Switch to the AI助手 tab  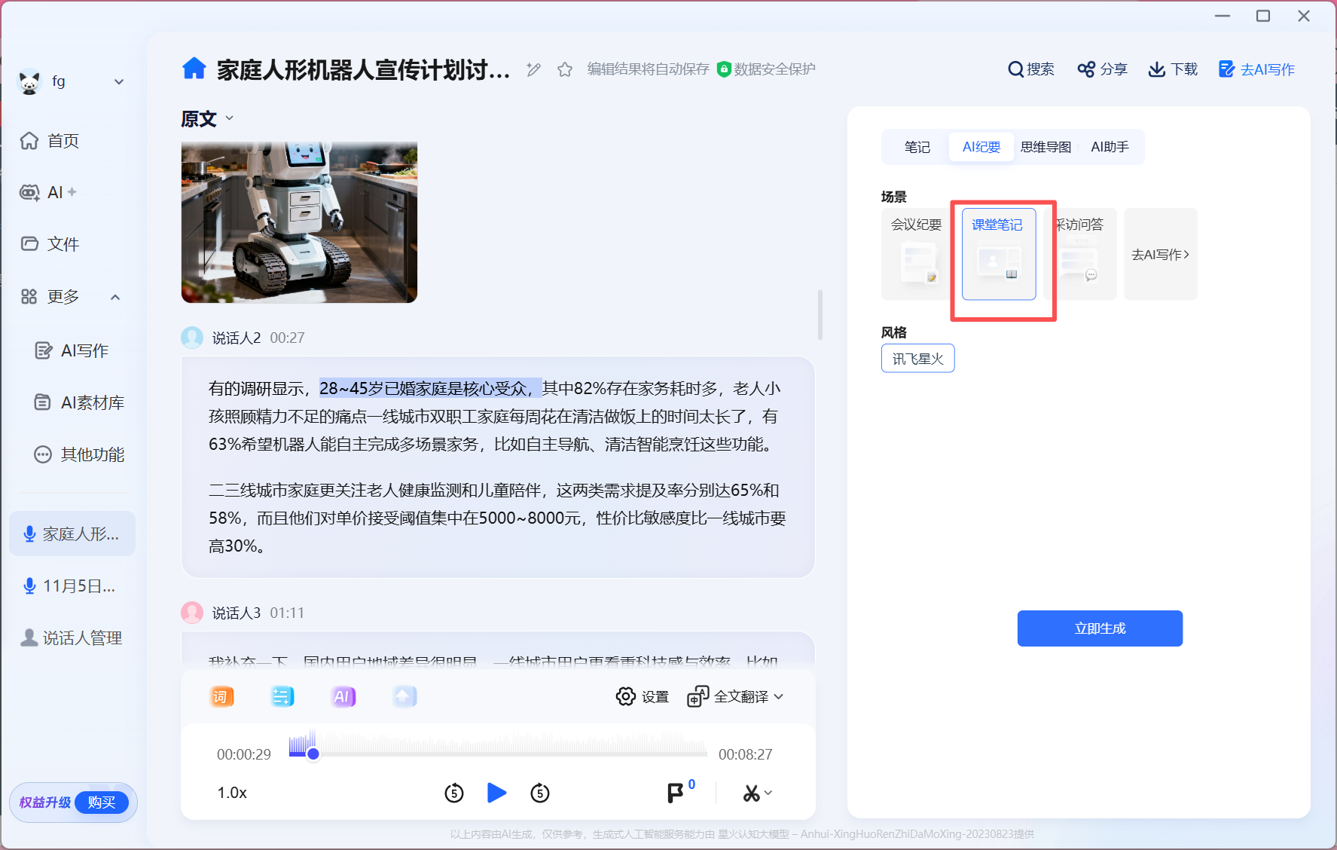click(1110, 147)
